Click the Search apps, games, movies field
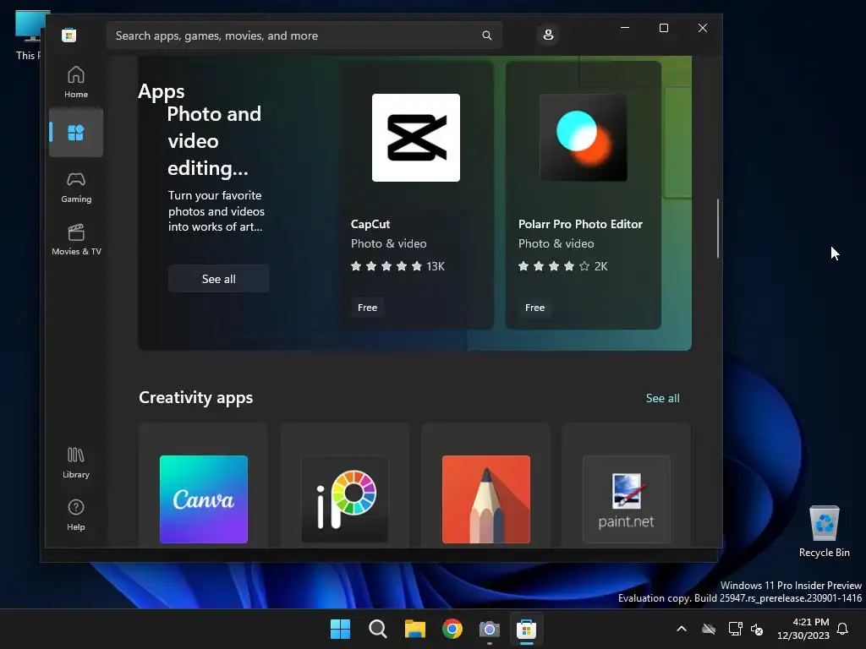The width and height of the screenshot is (866, 649). (x=304, y=35)
